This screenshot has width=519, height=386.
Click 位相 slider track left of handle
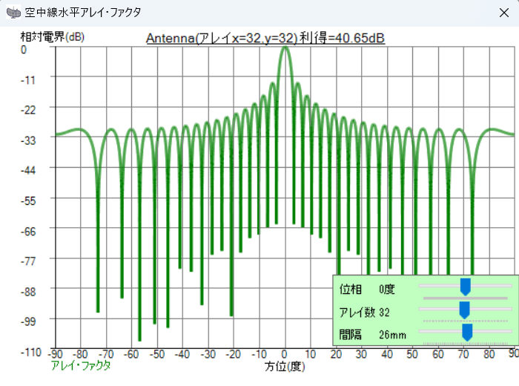click(x=439, y=285)
